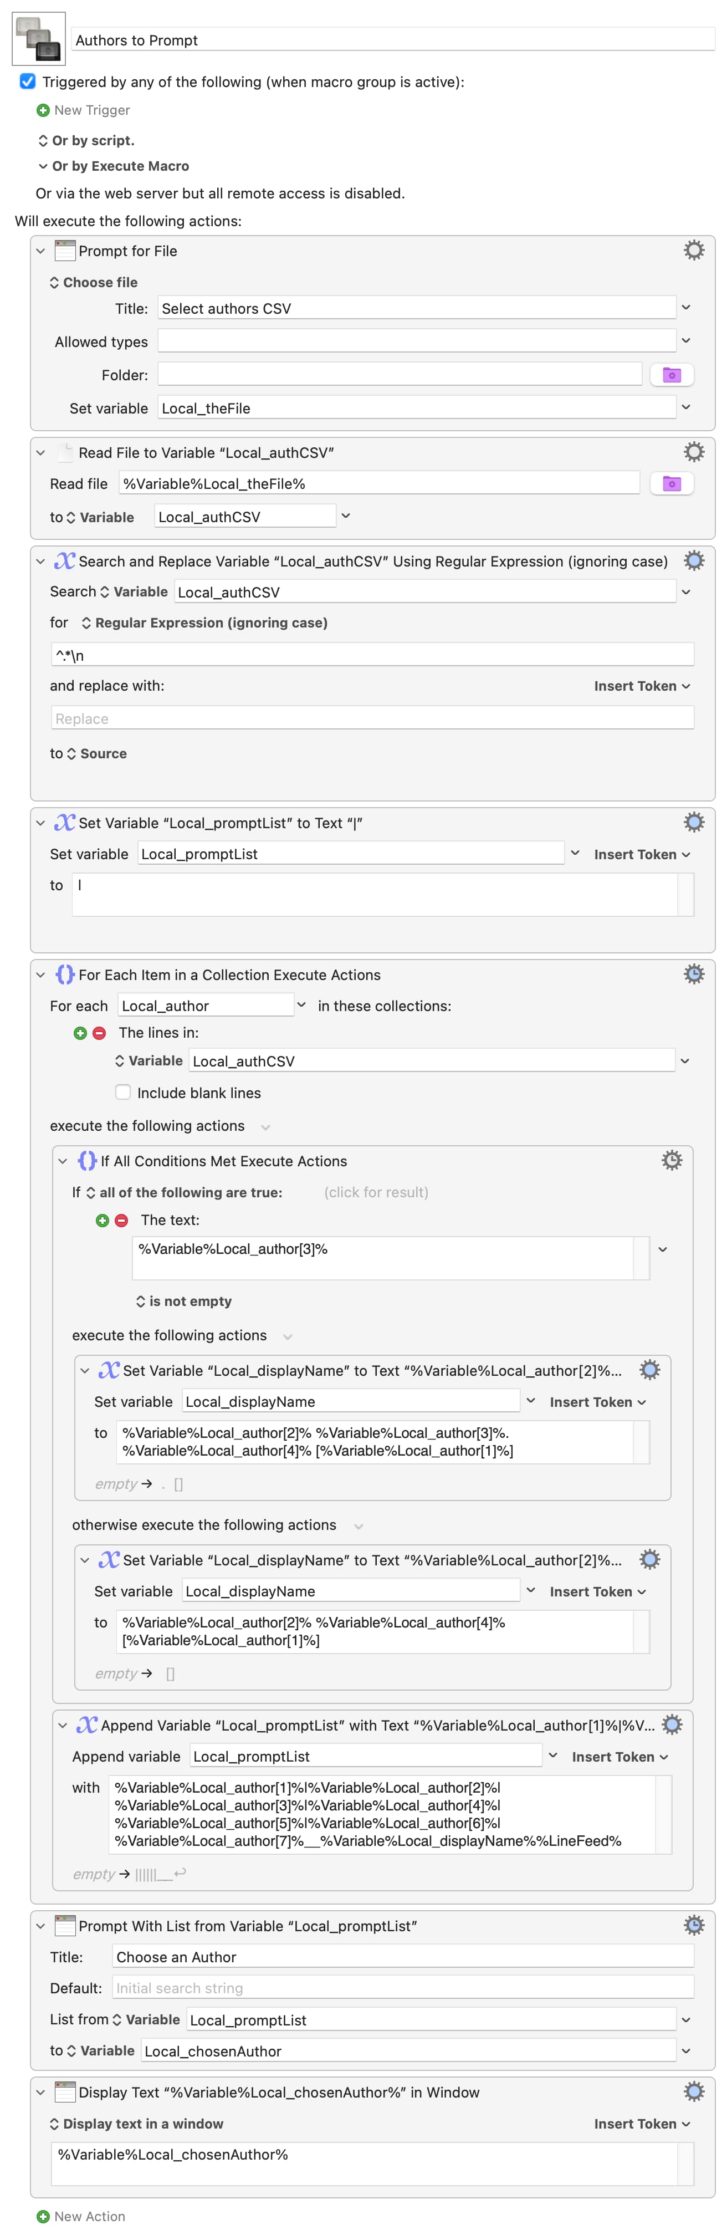727x2235 pixels.
Task: Click the macro icon beside Authors to Prompt
Action: click(x=38, y=39)
